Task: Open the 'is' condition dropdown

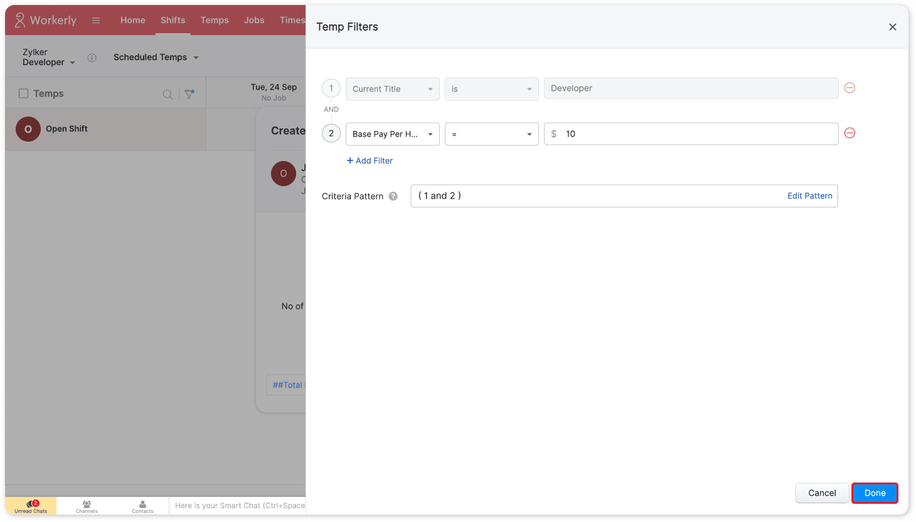Action: [492, 89]
